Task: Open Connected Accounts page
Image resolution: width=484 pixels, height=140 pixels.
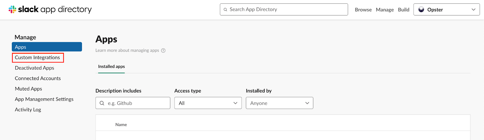Action: point(38,78)
